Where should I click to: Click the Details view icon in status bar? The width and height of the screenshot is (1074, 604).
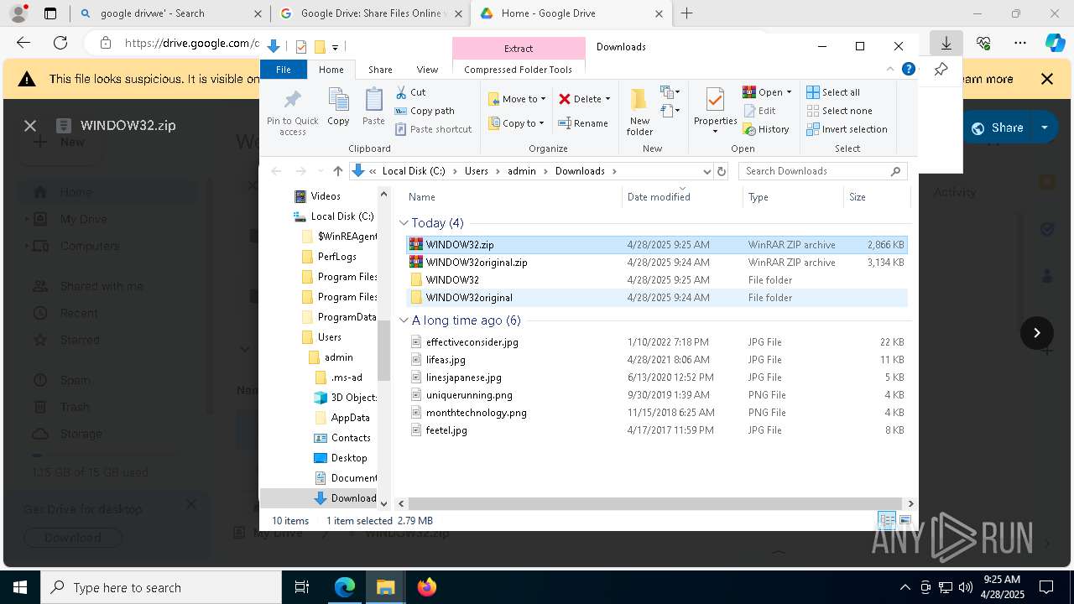(887, 521)
